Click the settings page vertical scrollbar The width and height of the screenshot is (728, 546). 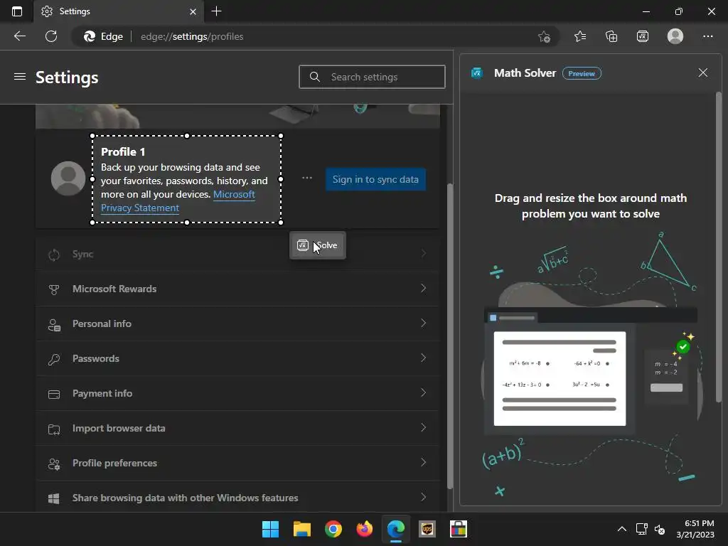[x=449, y=336]
